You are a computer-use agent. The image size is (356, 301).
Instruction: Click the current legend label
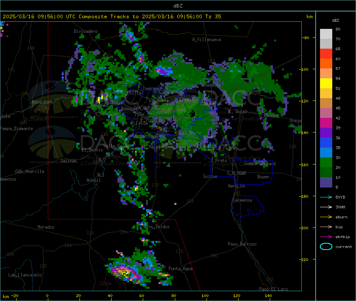[x=344, y=246]
